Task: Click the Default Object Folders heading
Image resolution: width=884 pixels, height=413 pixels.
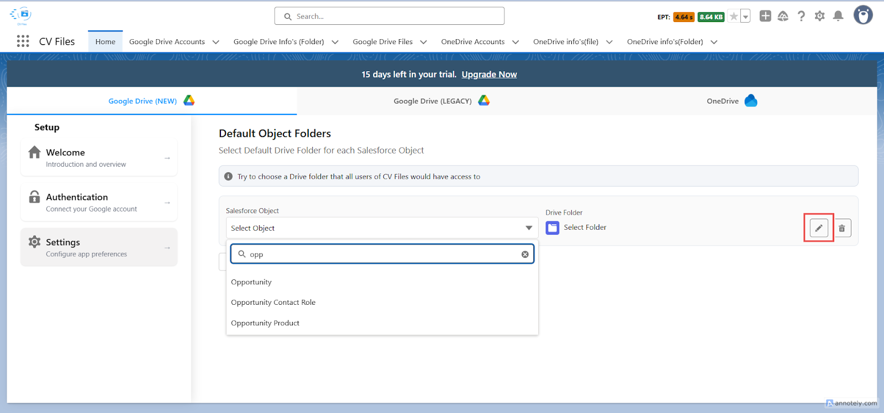Action: pyautogui.click(x=275, y=134)
